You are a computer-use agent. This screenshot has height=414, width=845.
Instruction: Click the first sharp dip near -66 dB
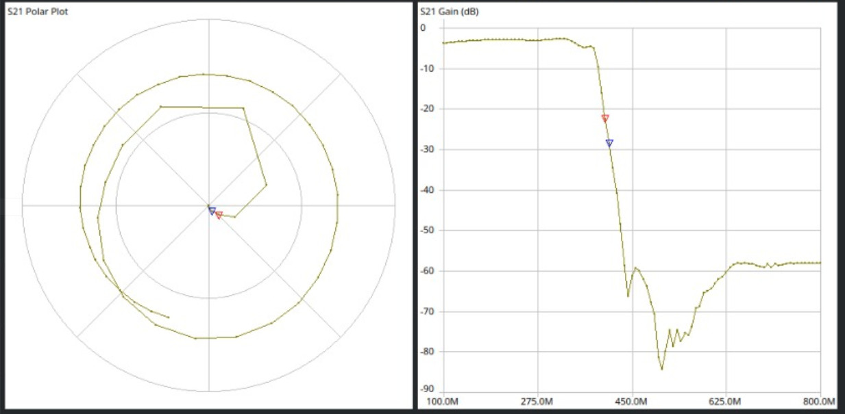pyautogui.click(x=628, y=296)
